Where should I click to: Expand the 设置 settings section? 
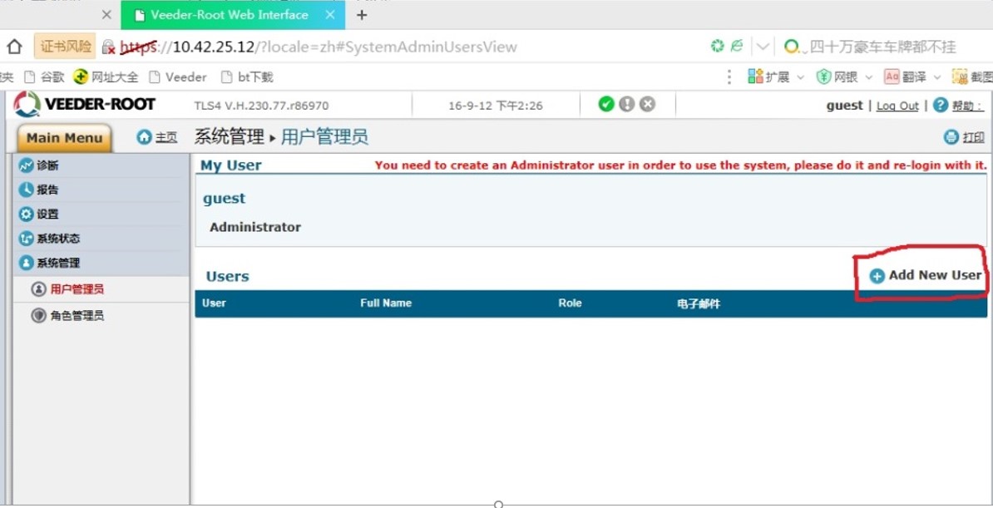click(x=47, y=215)
